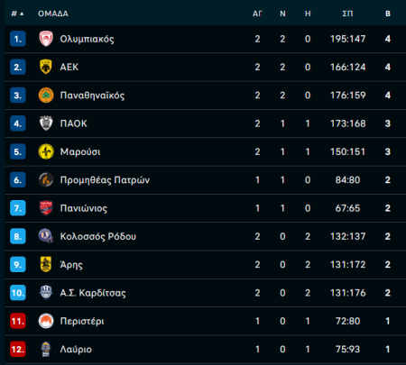Click the red rank 11 badge
This screenshot has width=406, height=365.
[18, 321]
